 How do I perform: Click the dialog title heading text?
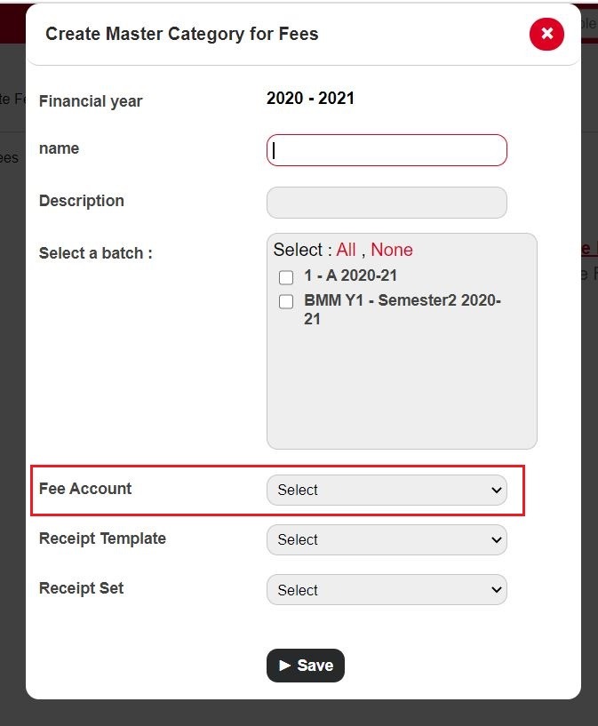pos(182,35)
